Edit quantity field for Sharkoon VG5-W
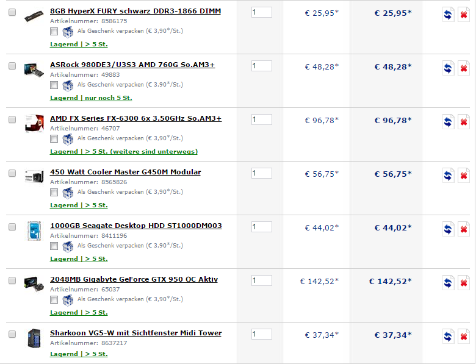Image resolution: width=476 pixels, height=364 pixels. 262,335
